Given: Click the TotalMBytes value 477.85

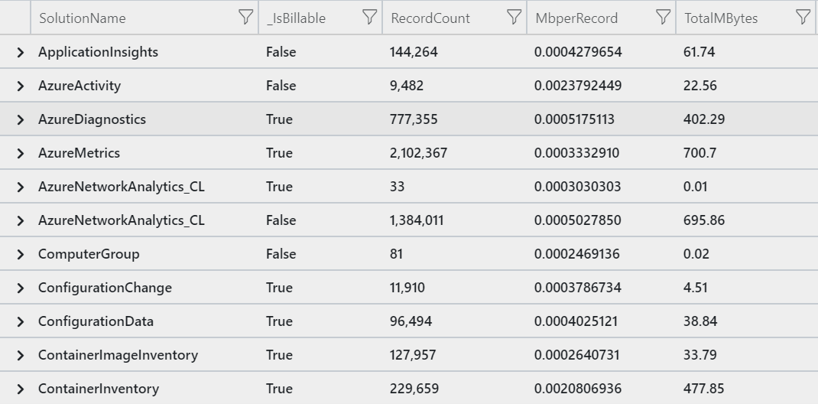Looking at the screenshot, I should click(x=704, y=389).
